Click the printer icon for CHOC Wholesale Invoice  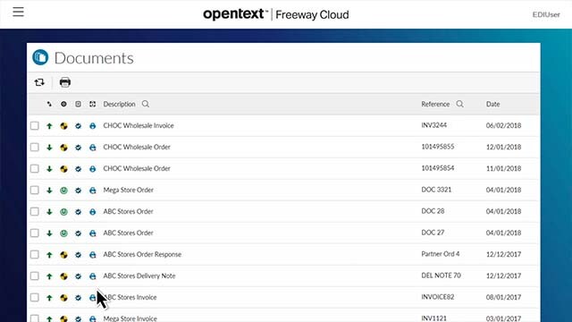(93, 126)
